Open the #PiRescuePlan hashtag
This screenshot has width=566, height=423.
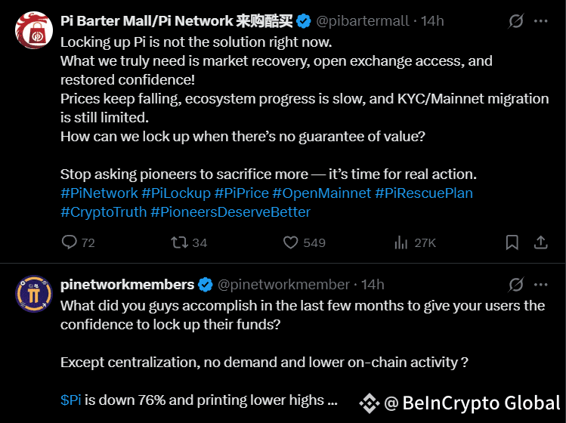click(424, 193)
